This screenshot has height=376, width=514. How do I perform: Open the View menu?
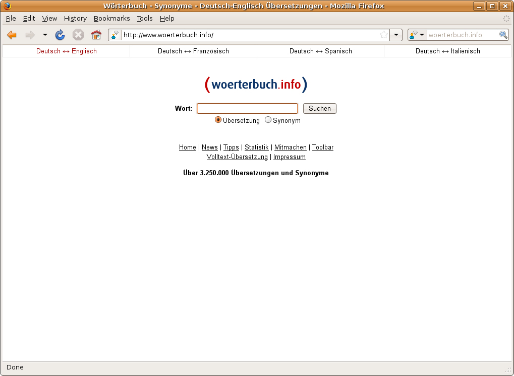tap(49, 18)
